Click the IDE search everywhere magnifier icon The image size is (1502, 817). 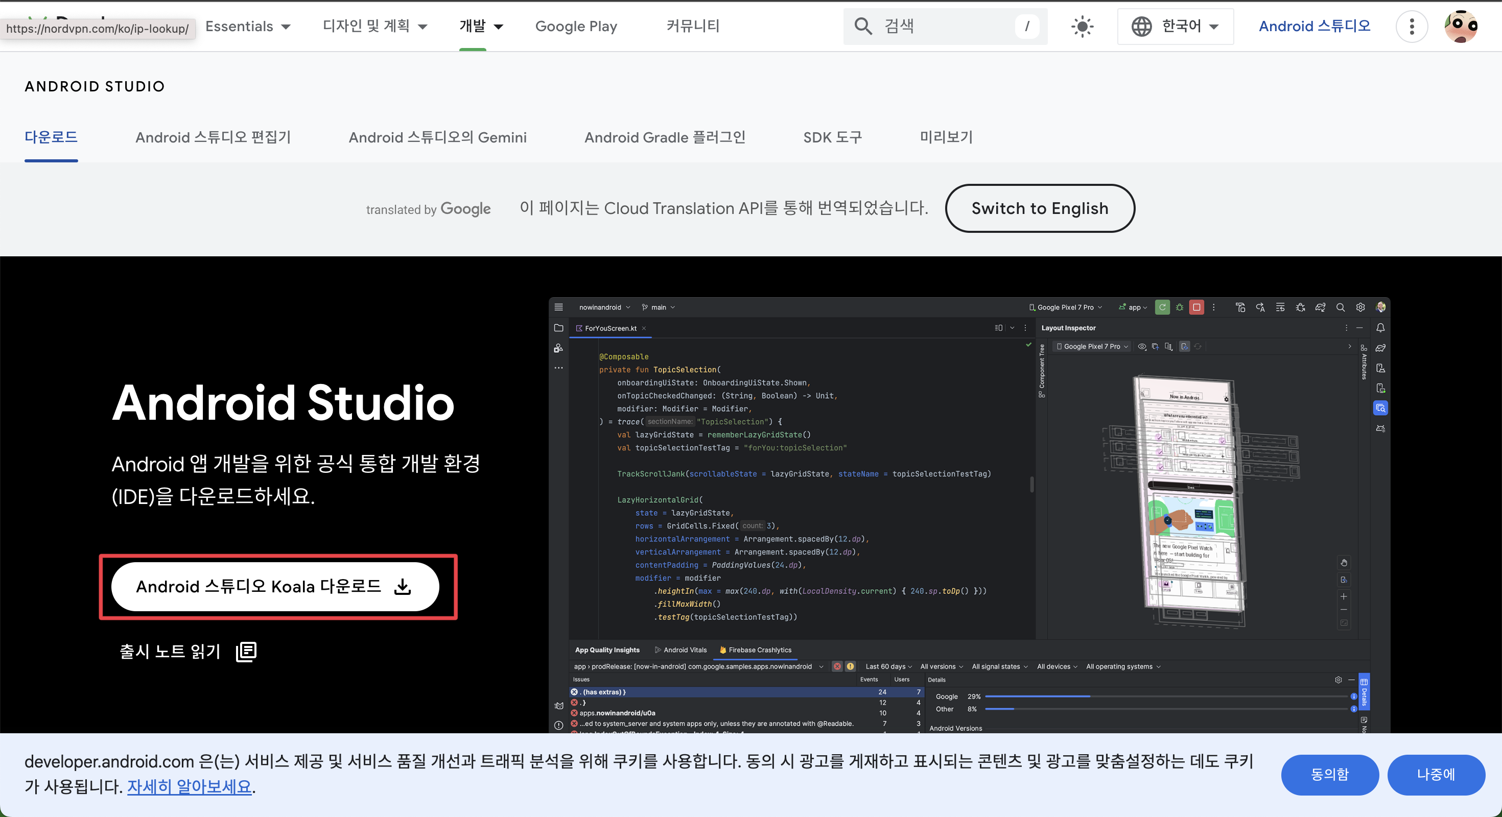1340,307
